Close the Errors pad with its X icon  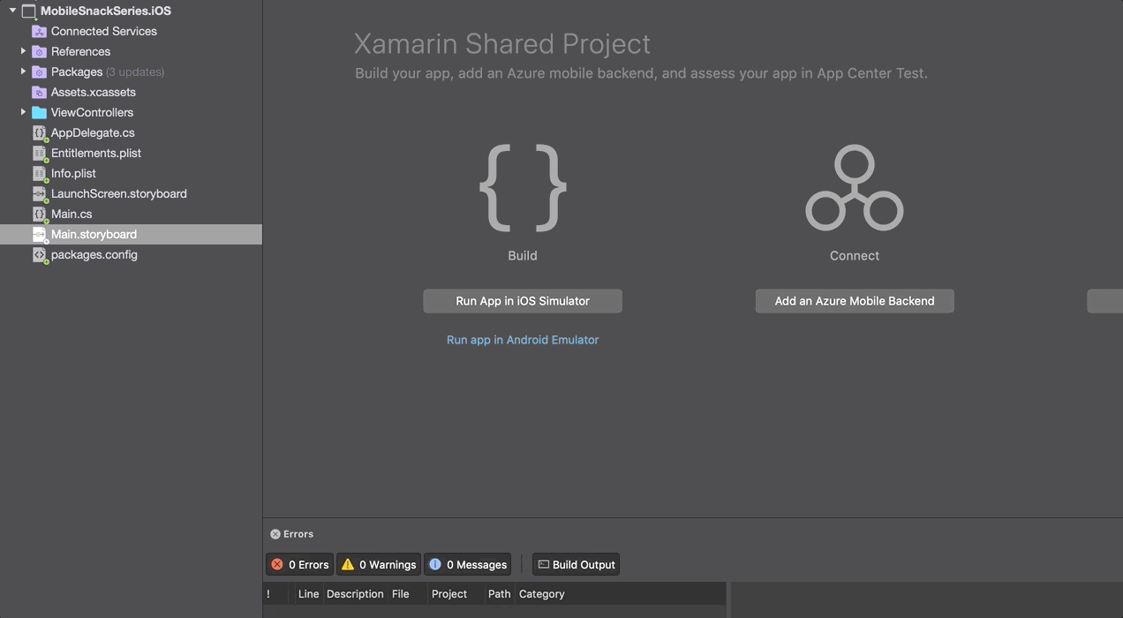click(x=275, y=534)
